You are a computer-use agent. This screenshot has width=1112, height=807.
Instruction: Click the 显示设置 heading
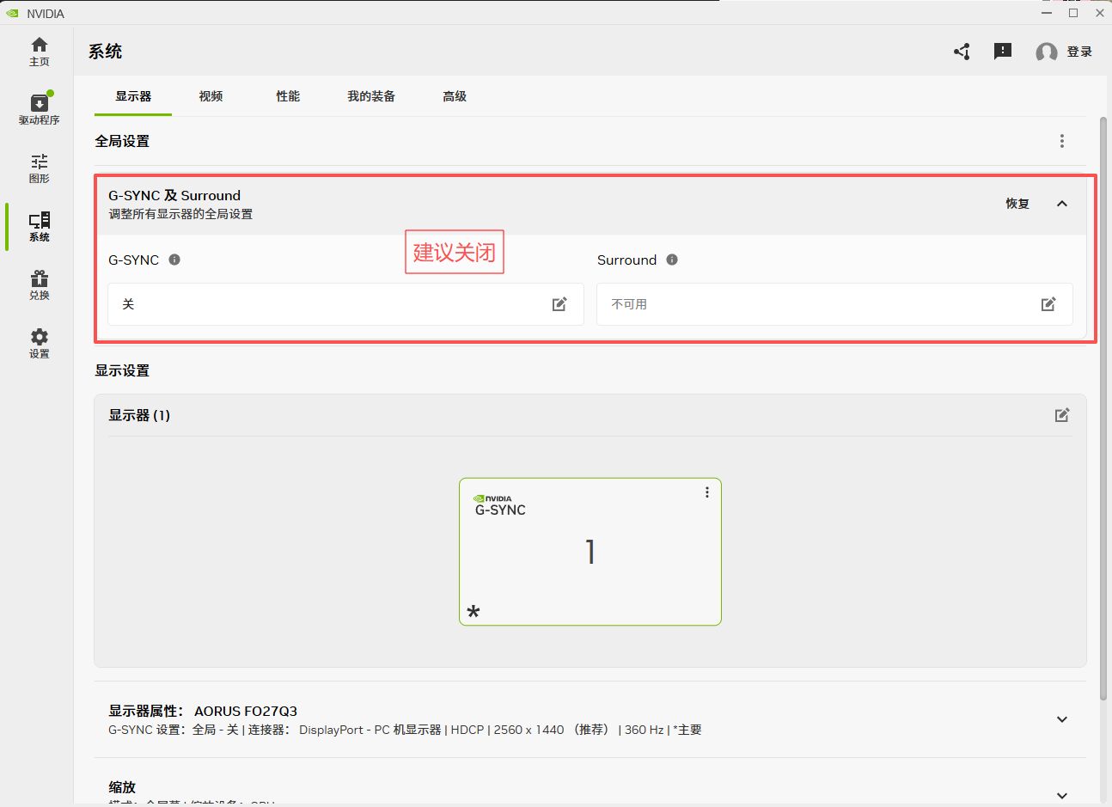pyautogui.click(x=122, y=370)
